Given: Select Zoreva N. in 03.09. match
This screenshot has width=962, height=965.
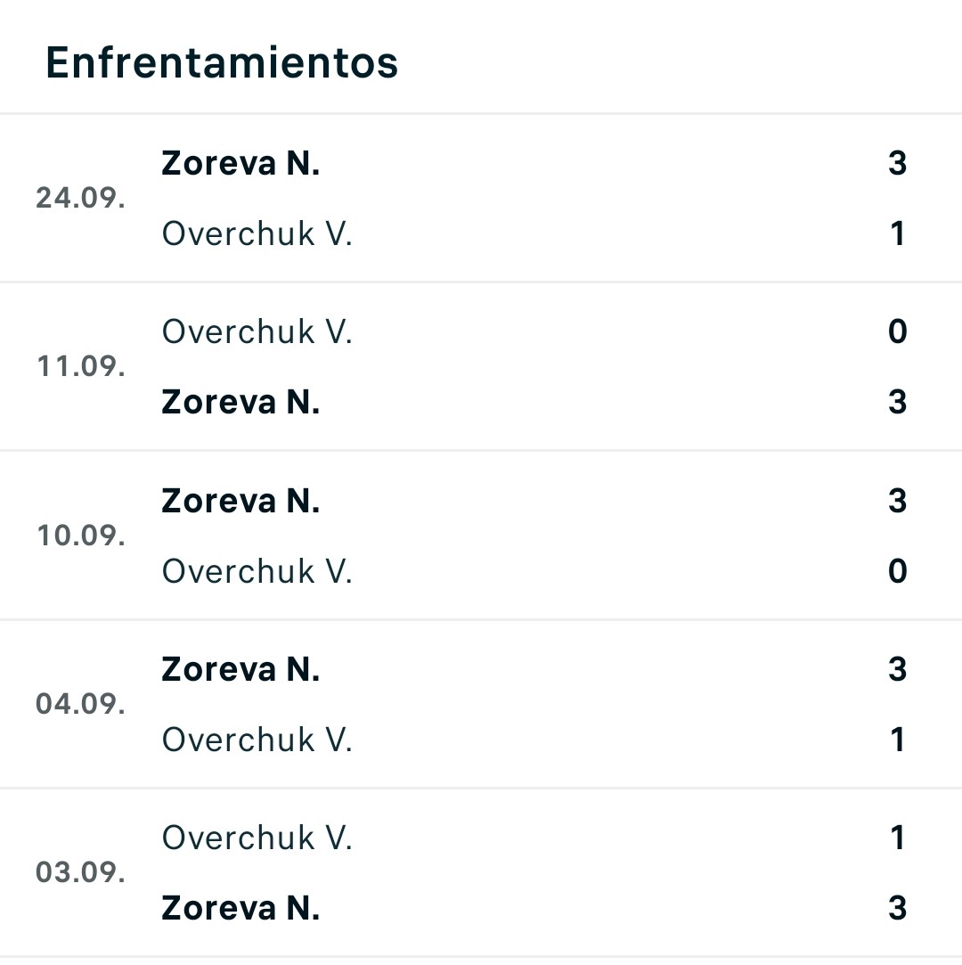Looking at the screenshot, I should pos(240,908).
